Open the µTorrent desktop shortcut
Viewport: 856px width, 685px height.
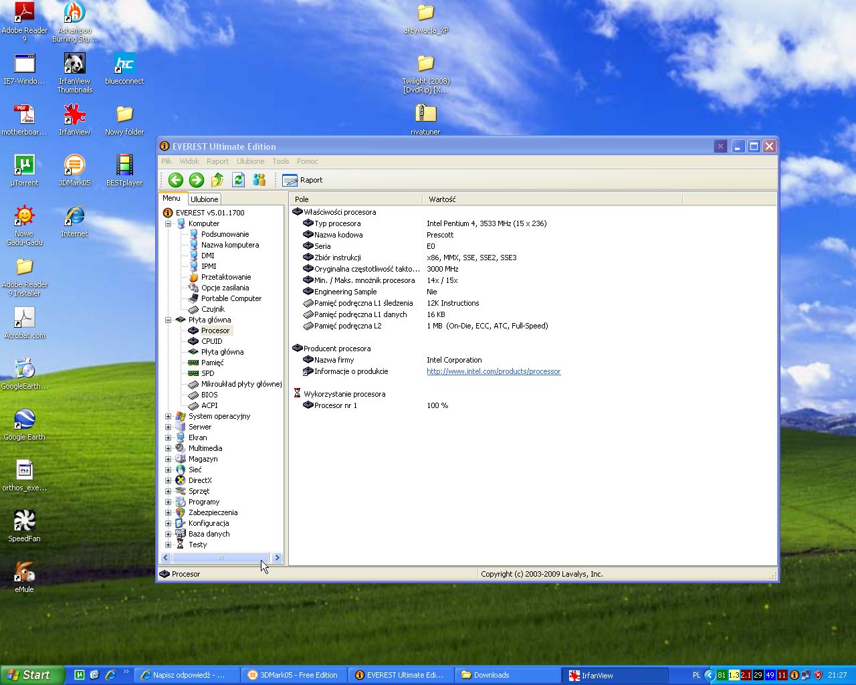click(x=24, y=166)
